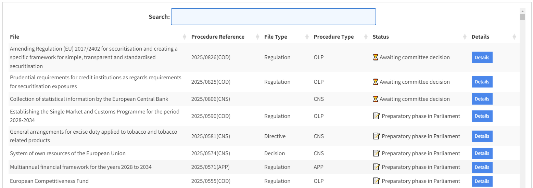Open Details for Single Market and Customs Programme
Image resolution: width=533 pixels, height=188 pixels.
pos(482,116)
